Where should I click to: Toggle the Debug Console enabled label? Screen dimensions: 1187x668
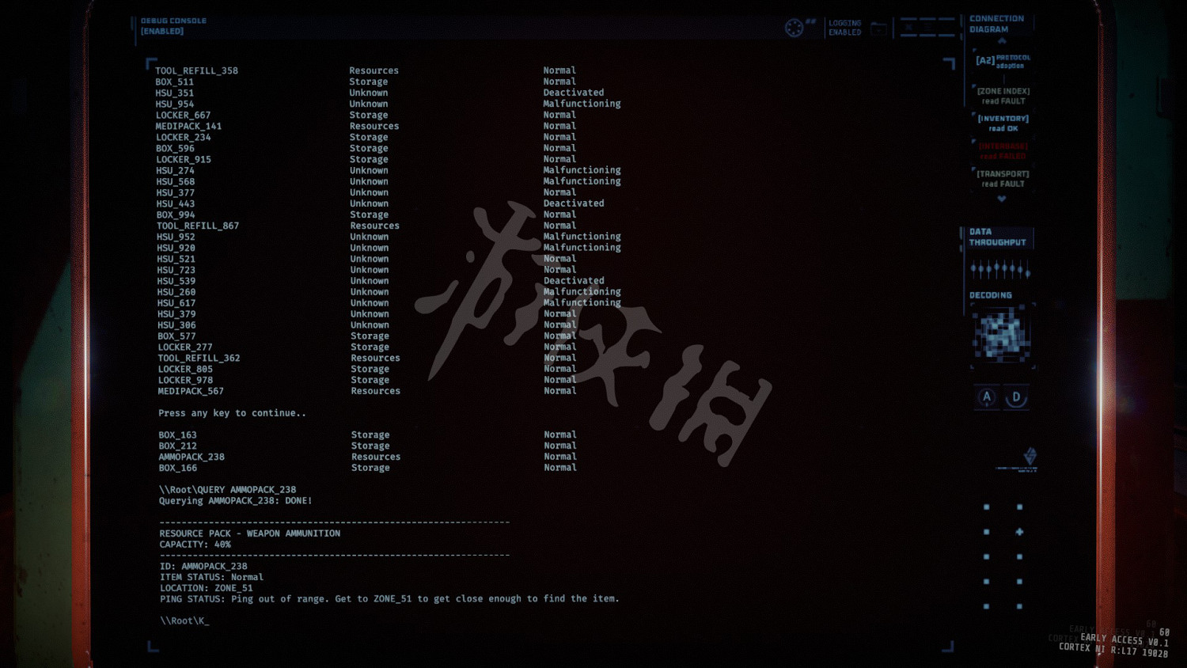point(173,26)
